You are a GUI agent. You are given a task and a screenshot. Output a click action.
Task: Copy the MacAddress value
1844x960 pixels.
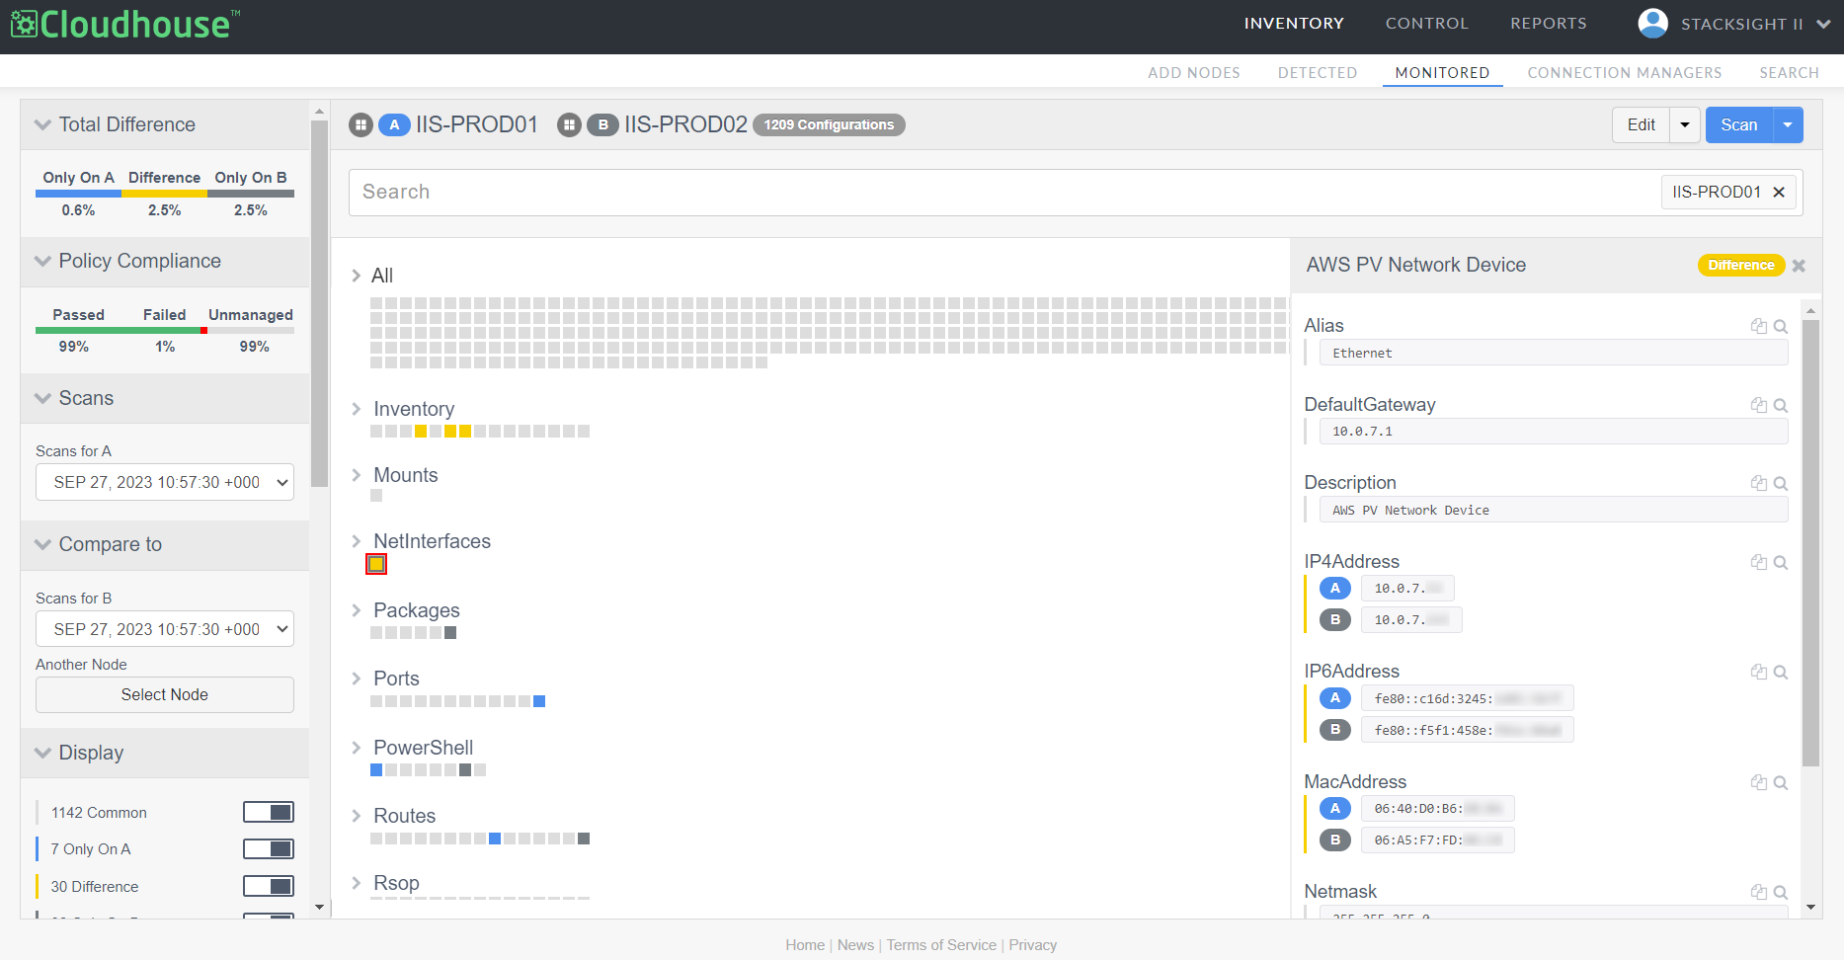point(1758,782)
